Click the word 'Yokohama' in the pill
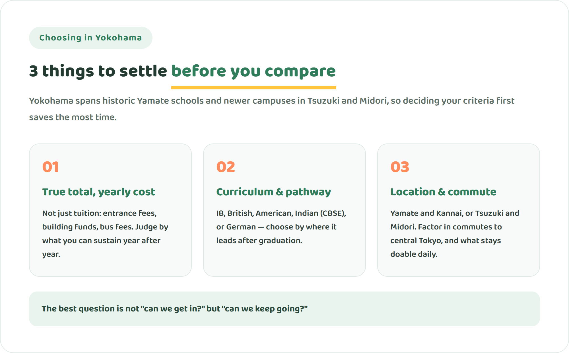This screenshot has width=569, height=353. pyautogui.click(x=118, y=38)
